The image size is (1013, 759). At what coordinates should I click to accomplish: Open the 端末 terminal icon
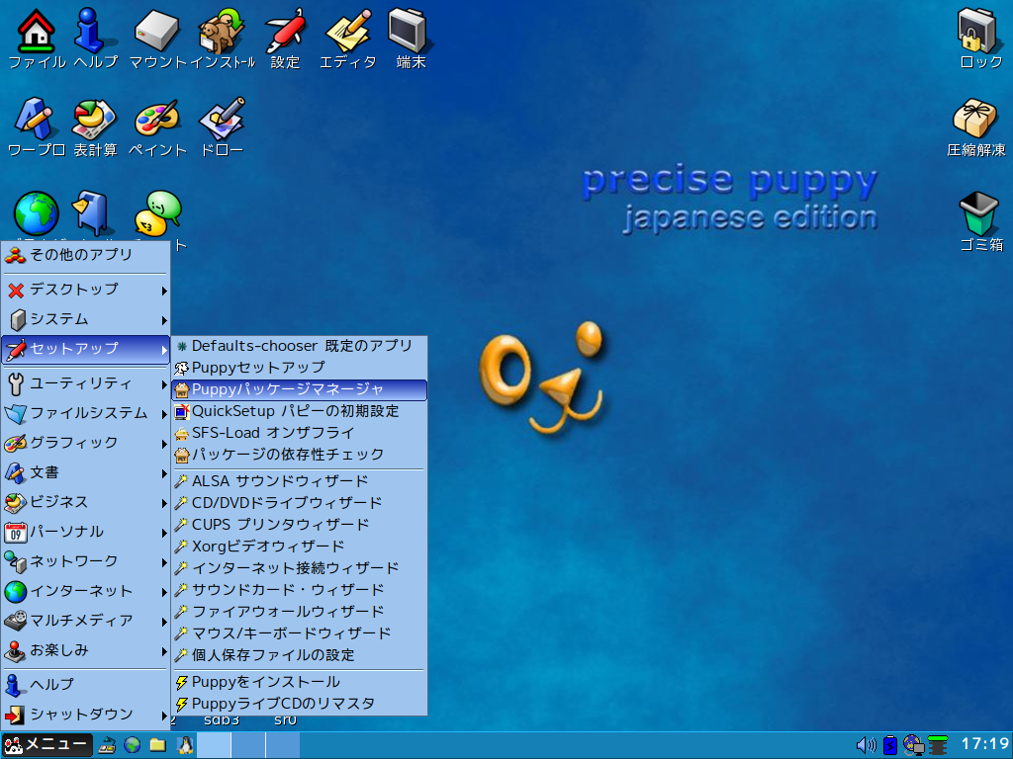point(410,31)
